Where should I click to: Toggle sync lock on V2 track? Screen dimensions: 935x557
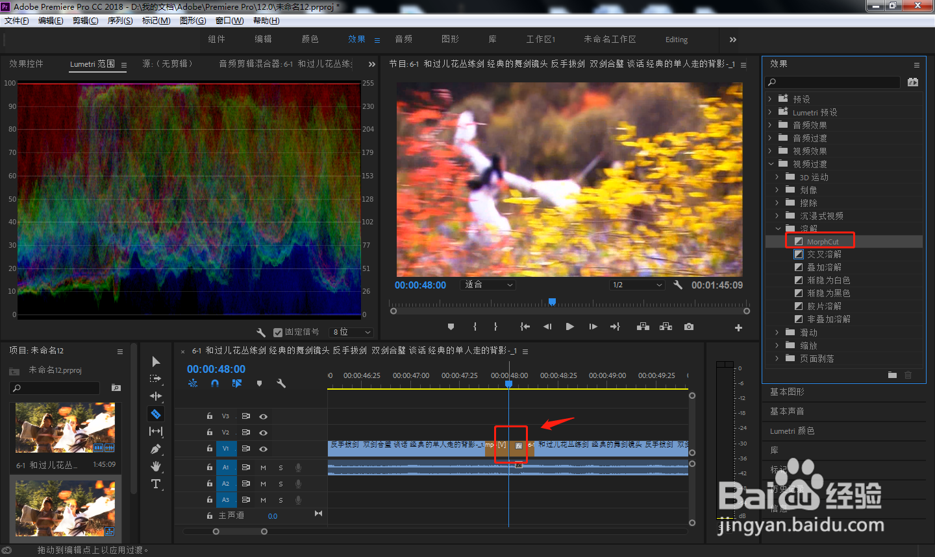245,433
